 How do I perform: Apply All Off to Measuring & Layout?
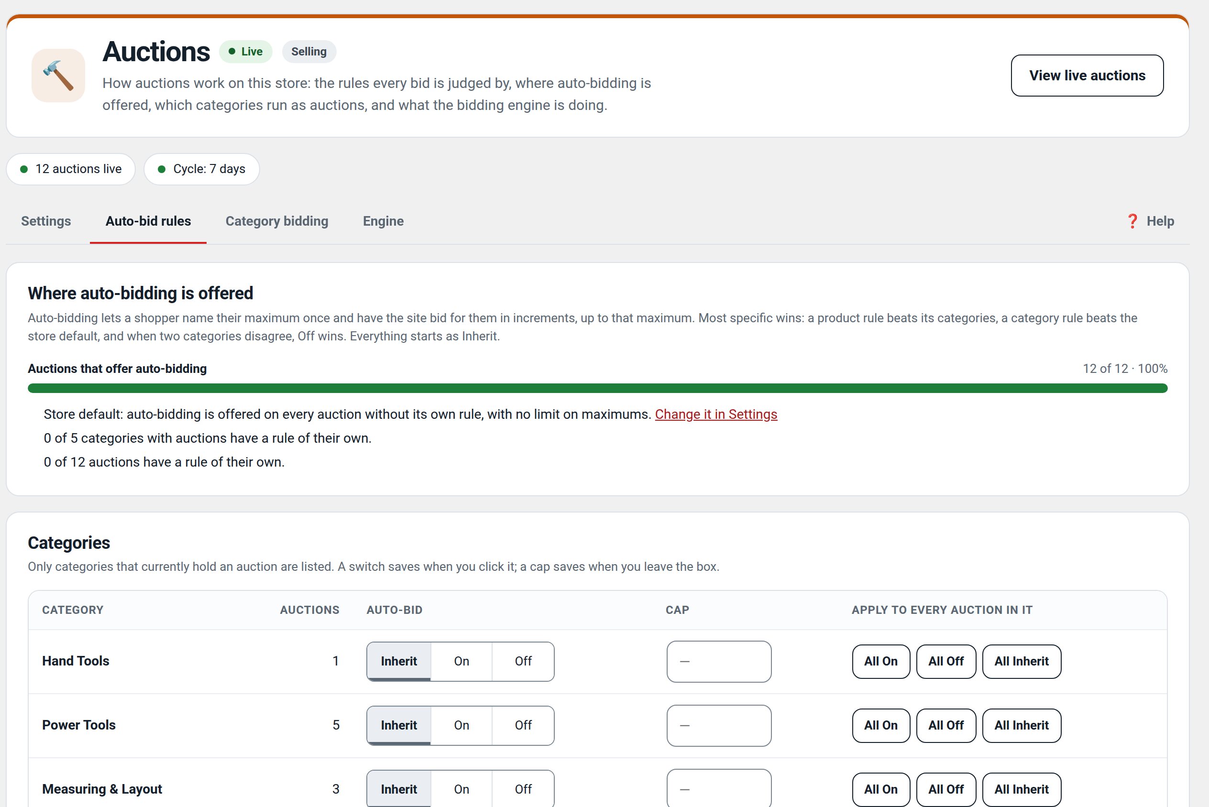946,789
